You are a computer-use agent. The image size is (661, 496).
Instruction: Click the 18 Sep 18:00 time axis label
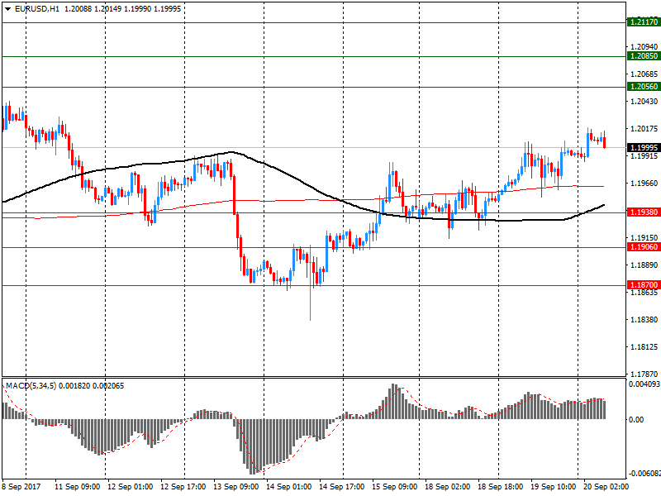point(501,487)
